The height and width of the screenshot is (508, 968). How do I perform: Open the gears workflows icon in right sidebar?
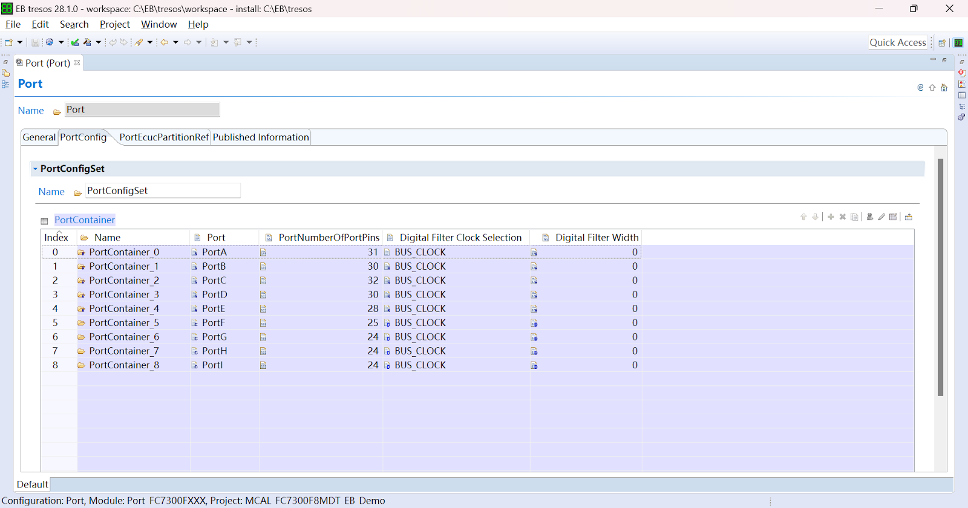(962, 117)
